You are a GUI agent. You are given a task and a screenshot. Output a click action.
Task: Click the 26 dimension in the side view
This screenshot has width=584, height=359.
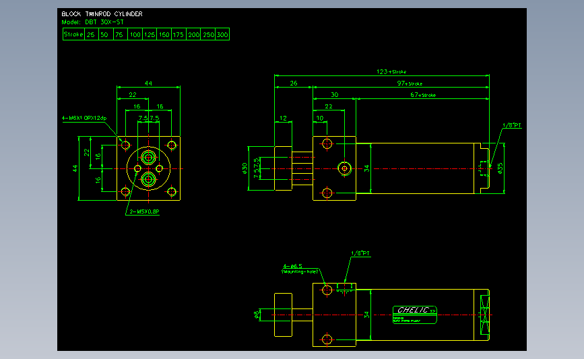point(294,84)
